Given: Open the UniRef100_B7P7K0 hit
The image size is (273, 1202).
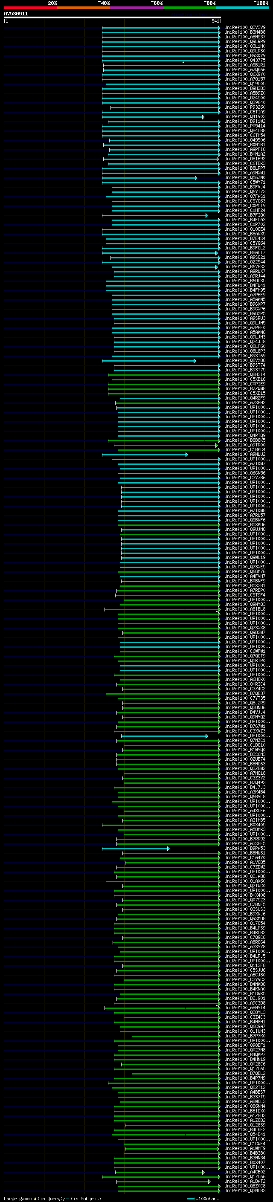Looking at the screenshot, I should [245, 1037].
